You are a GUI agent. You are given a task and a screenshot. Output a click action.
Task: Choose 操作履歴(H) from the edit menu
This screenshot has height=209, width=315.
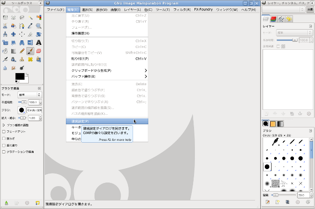[x=107, y=33]
